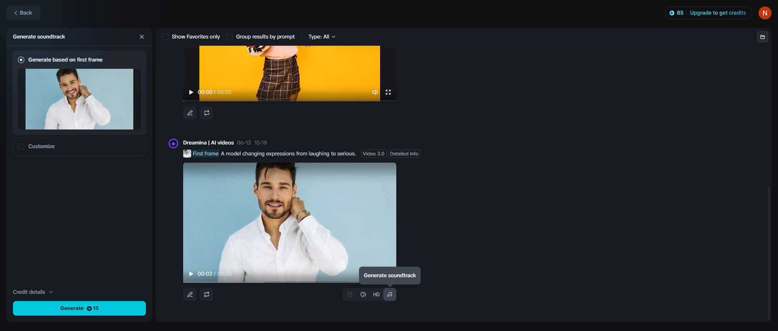Click the results list vertical scrollbar
This screenshot has width=778, height=331.
coord(769,253)
